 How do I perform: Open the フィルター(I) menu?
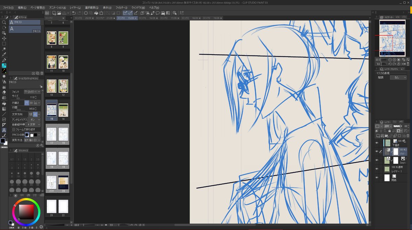coord(122,8)
